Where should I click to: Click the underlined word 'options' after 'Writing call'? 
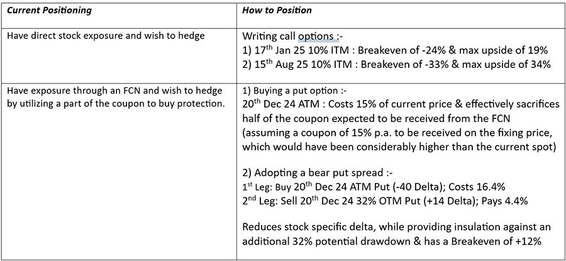tap(317, 36)
